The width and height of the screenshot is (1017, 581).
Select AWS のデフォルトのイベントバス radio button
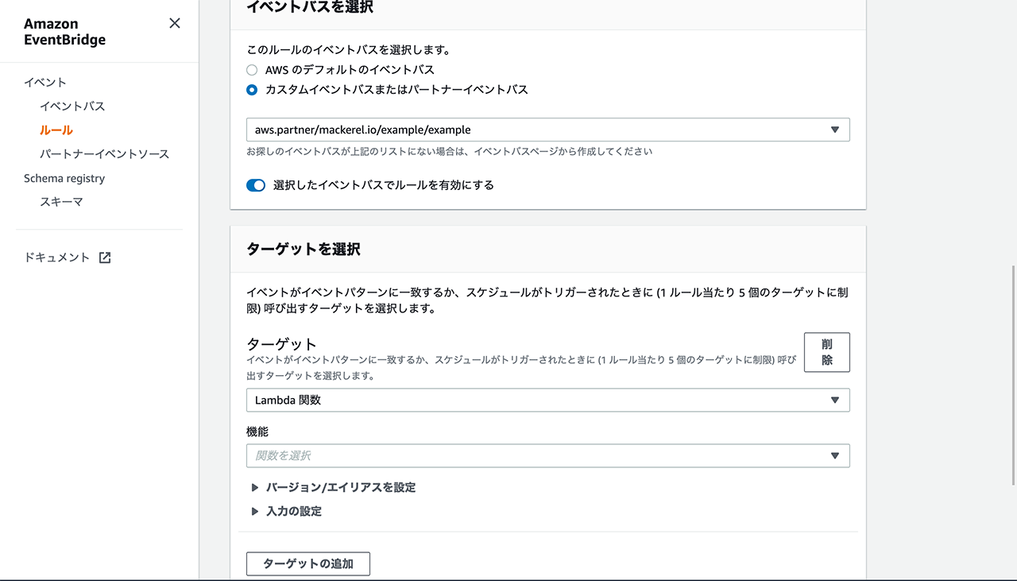pos(252,70)
